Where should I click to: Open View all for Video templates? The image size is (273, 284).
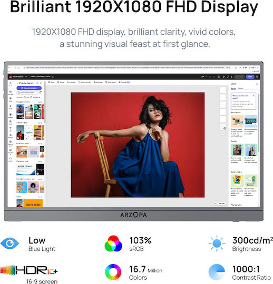(40, 197)
